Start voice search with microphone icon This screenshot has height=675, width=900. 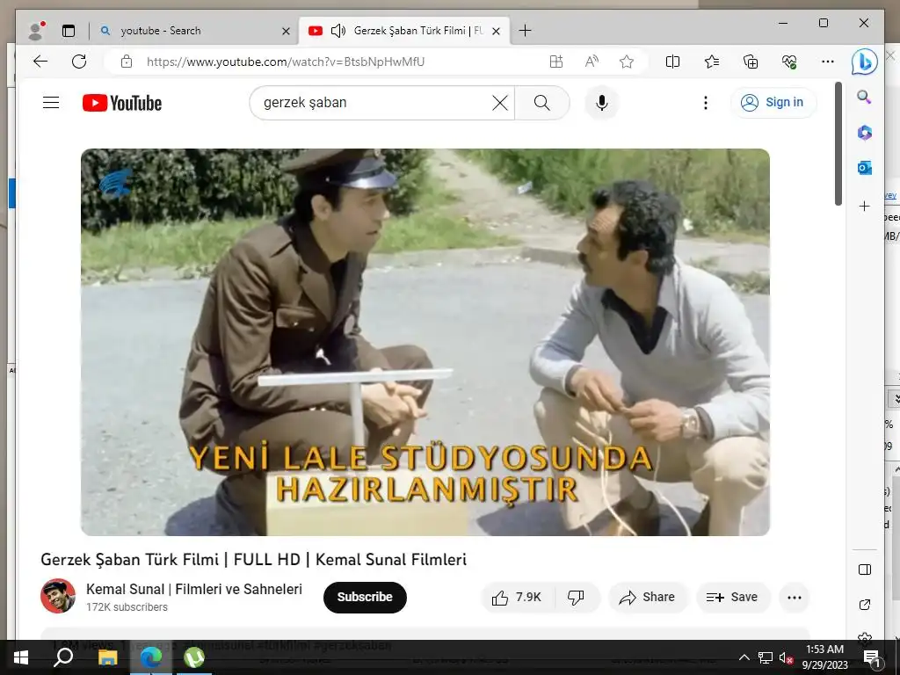601,103
